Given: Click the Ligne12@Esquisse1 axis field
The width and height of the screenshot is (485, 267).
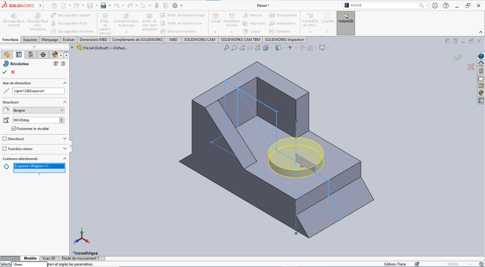Looking at the screenshot, I should tap(38, 91).
